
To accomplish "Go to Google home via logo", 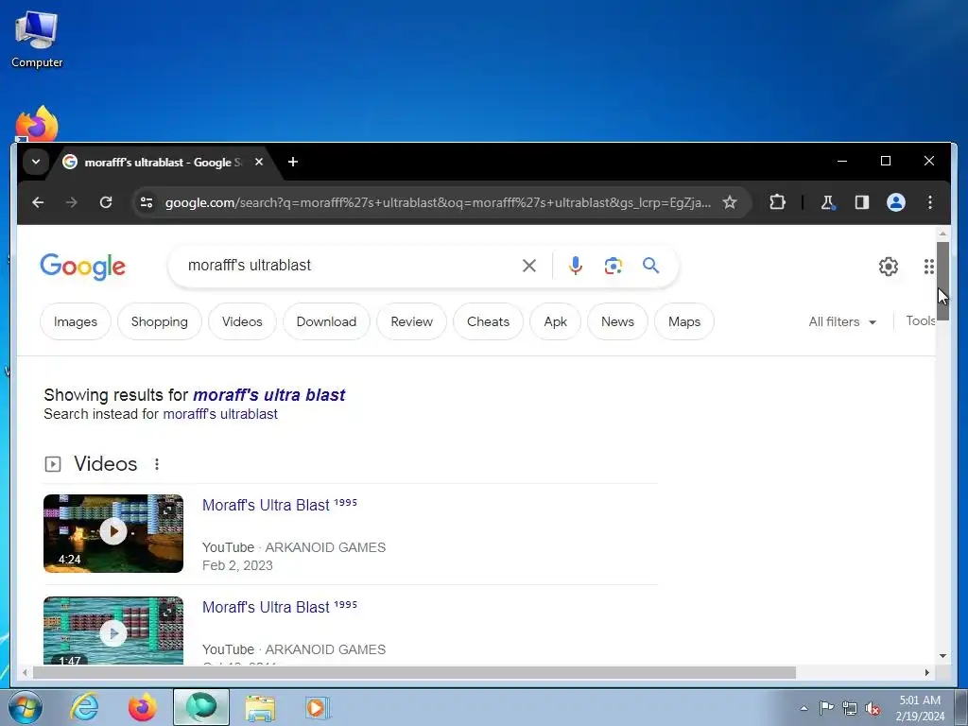I will pos(83,267).
